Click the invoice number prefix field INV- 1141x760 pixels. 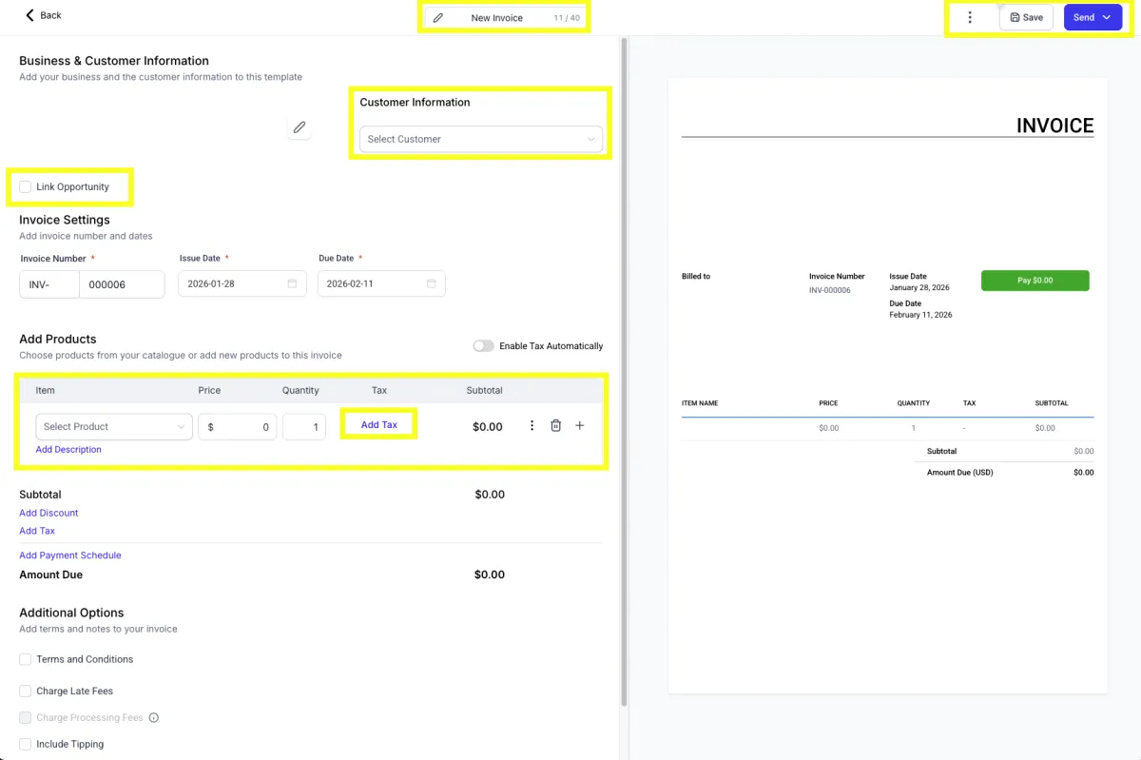[49, 284]
